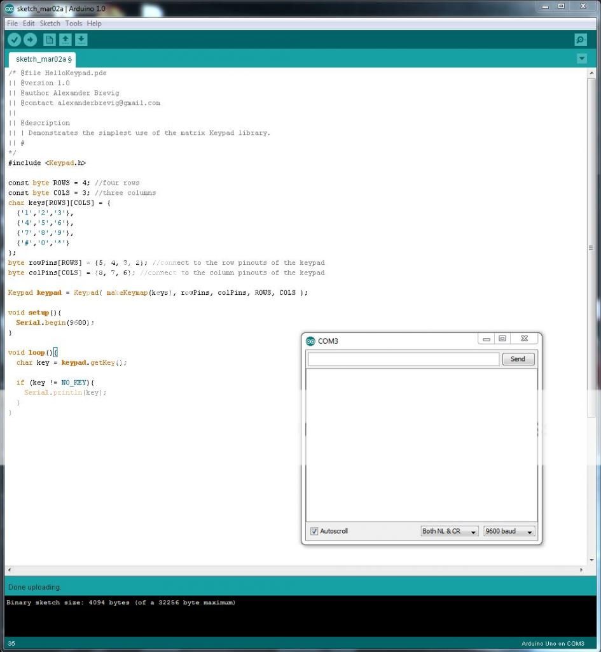
Task: Click the '@file HelloKeypad.pde' comment line
Action: point(57,73)
